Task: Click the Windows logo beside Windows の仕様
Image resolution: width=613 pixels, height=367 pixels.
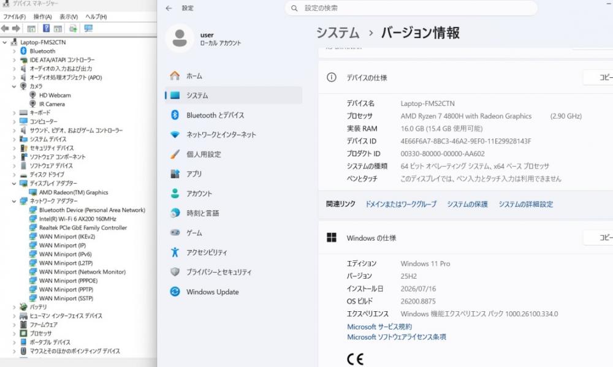Action: click(x=332, y=238)
